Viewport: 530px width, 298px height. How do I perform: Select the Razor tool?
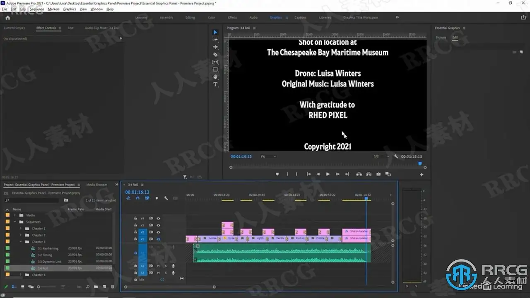tap(215, 55)
